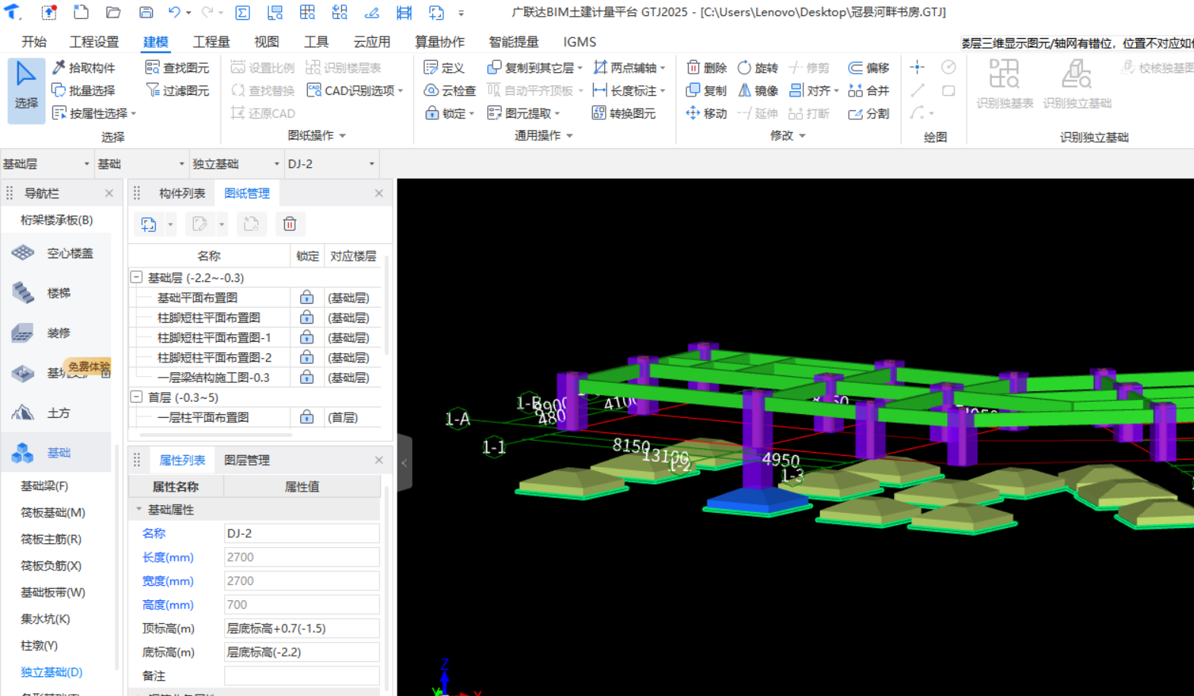
Task: Click 查找图元 find element
Action: [177, 68]
